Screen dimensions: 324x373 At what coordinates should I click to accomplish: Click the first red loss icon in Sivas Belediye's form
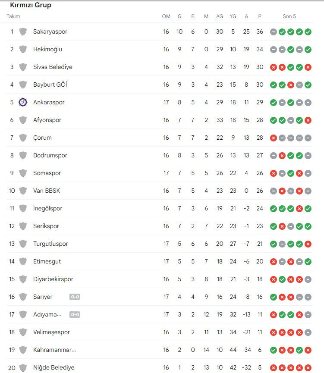pyautogui.click(x=274, y=67)
